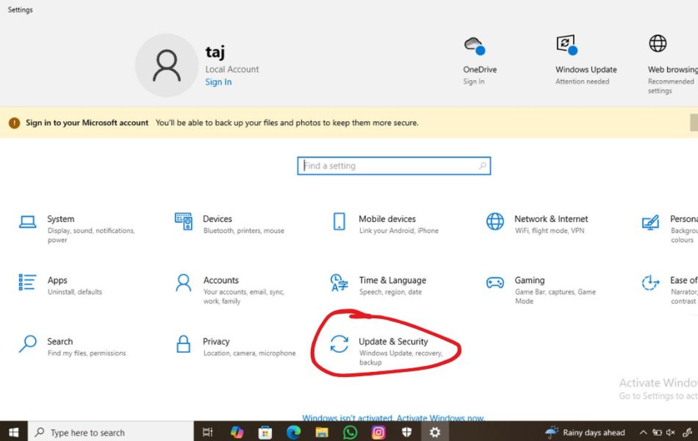The image size is (698, 441).
Task: Open the Devices category title
Action: tap(217, 219)
